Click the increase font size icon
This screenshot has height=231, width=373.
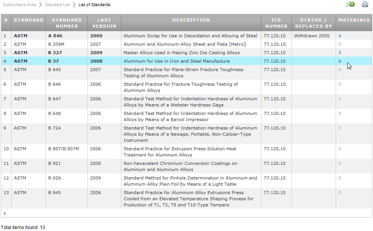pos(350,4)
